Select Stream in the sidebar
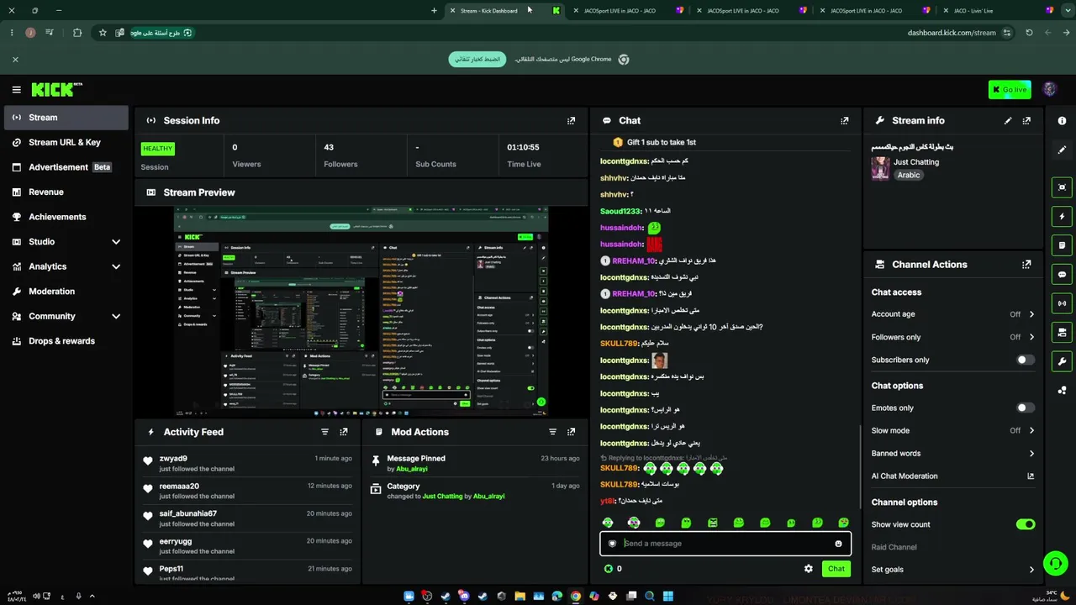 [x=66, y=118]
